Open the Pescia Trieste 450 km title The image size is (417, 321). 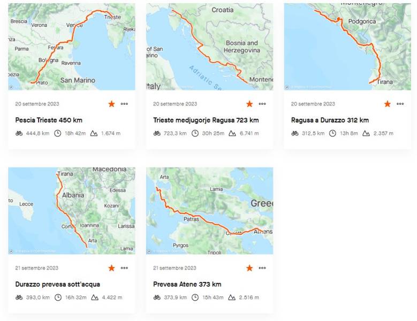coord(49,120)
